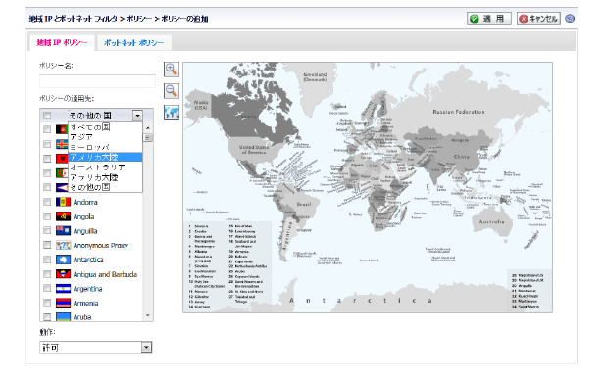Click the 適用 apply button

(x=489, y=19)
